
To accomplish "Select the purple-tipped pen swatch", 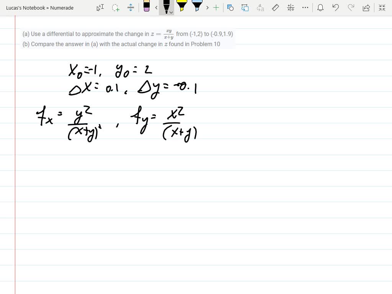I will (x=147, y=7).
